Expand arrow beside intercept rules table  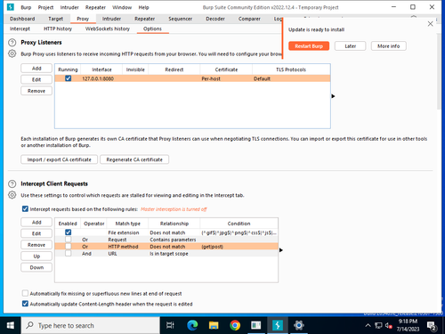[281, 250]
